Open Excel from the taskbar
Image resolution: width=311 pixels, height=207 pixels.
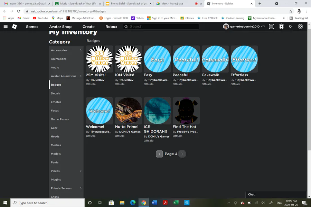coord(176,203)
